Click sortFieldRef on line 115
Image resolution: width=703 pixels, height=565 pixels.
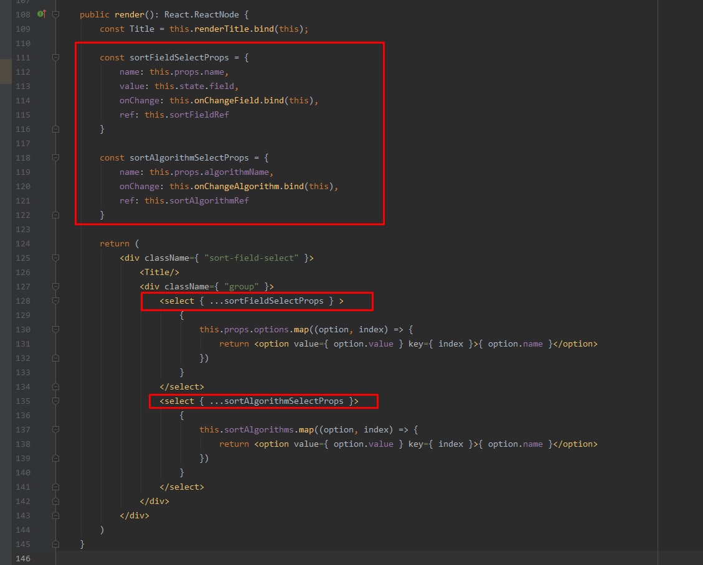[x=199, y=115]
